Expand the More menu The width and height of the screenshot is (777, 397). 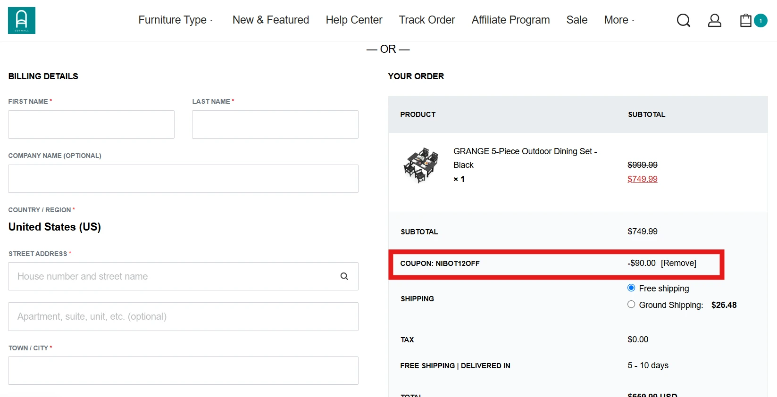pyautogui.click(x=619, y=20)
